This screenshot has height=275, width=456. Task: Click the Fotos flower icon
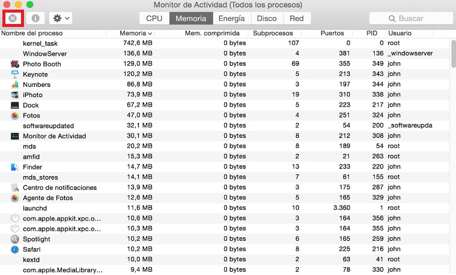(x=15, y=116)
